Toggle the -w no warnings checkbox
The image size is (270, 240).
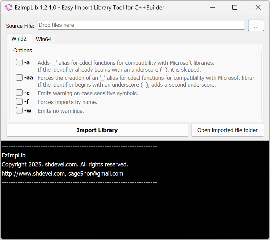pos(19,110)
